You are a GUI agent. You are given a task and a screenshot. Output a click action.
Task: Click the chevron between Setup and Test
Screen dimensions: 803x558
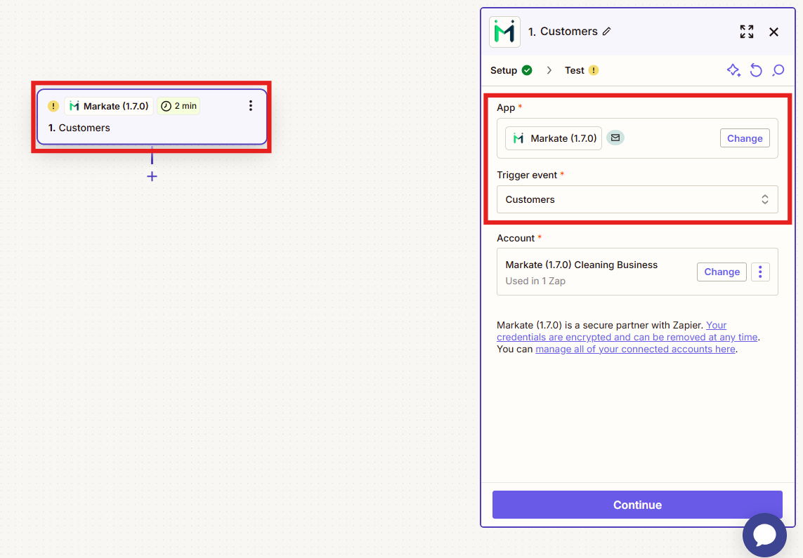point(549,70)
